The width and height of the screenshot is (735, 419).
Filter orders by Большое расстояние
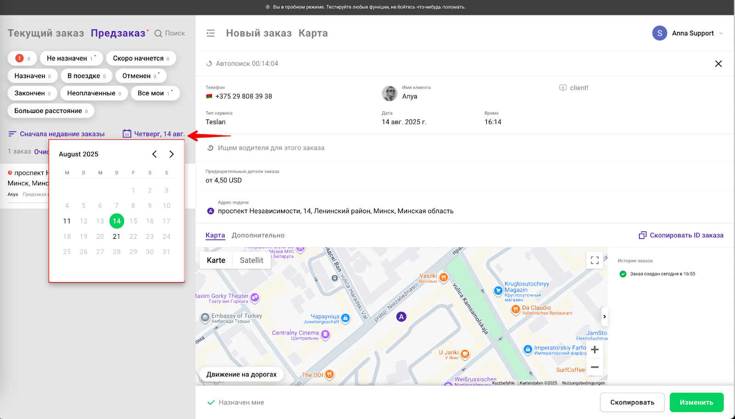(x=51, y=111)
